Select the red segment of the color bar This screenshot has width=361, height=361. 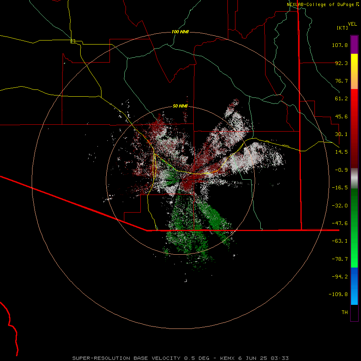pos(354,128)
